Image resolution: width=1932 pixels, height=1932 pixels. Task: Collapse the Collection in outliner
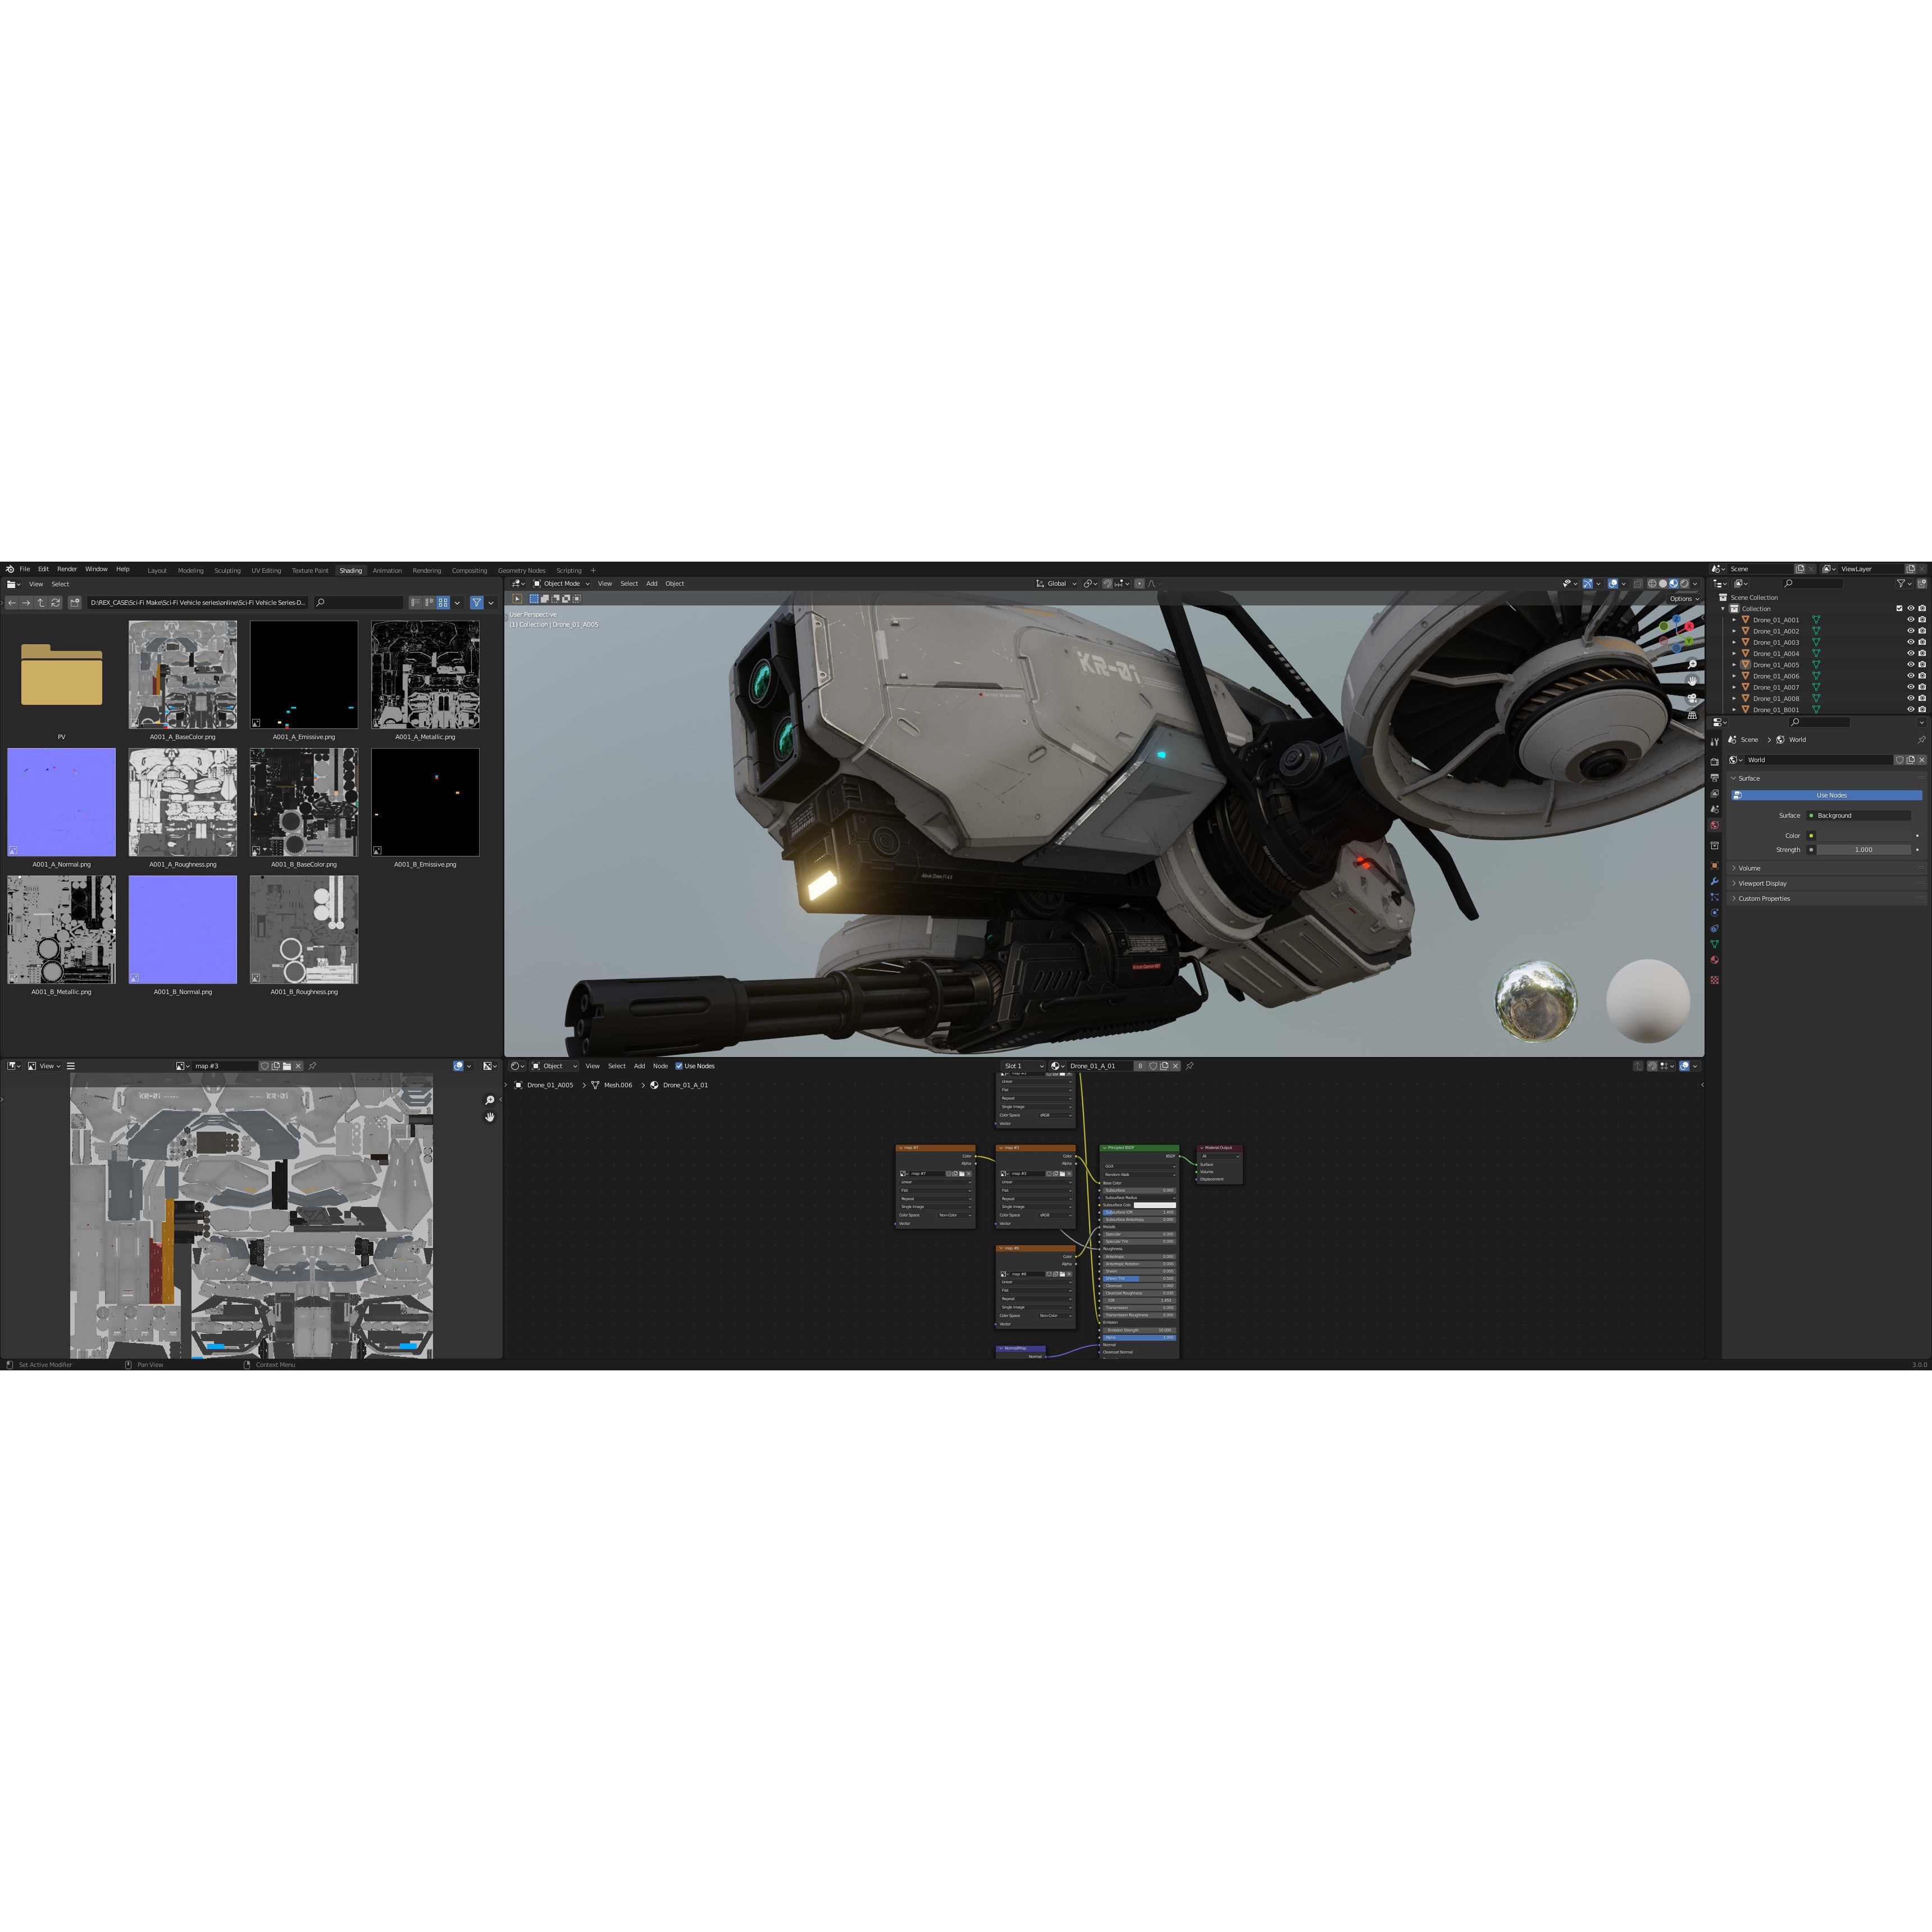point(1723,608)
